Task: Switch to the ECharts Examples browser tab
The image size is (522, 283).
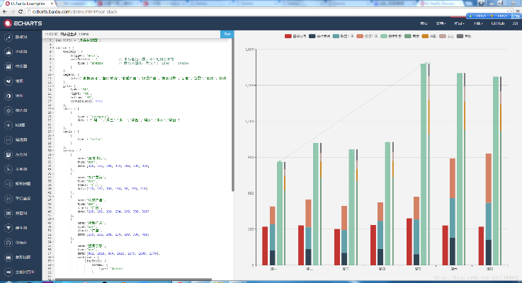Action: pyautogui.click(x=25, y=4)
